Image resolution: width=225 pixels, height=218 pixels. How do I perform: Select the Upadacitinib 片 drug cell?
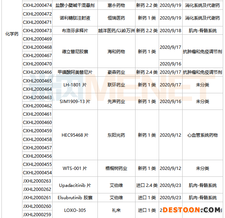(x=75, y=185)
